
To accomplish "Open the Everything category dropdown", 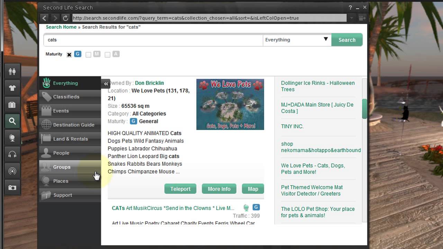I will (297, 40).
